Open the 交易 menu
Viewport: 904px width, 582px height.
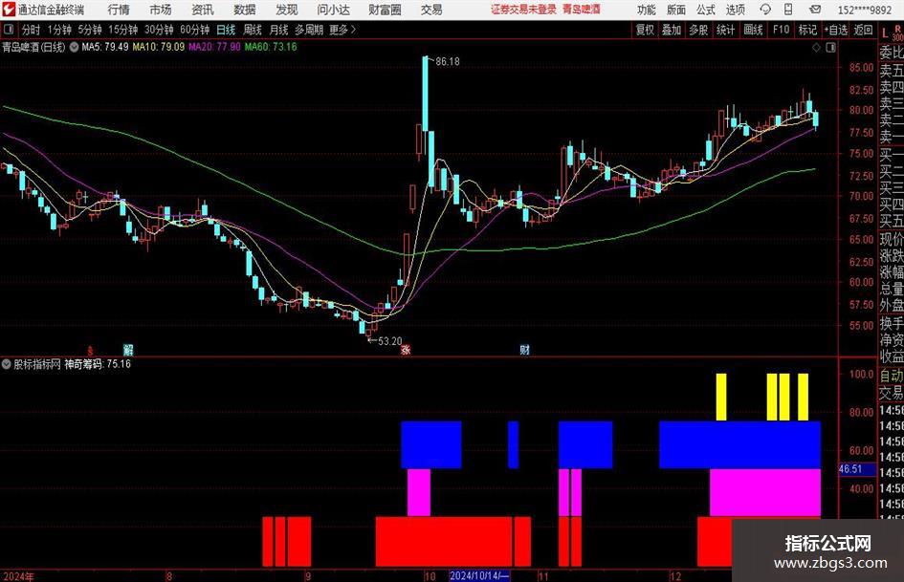tap(431, 10)
